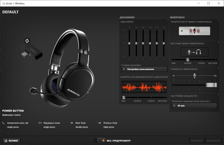The width and height of the screenshot is (224, 145).
Task: Click the POWER BUTTON heading
Action: pyautogui.click(x=13, y=111)
